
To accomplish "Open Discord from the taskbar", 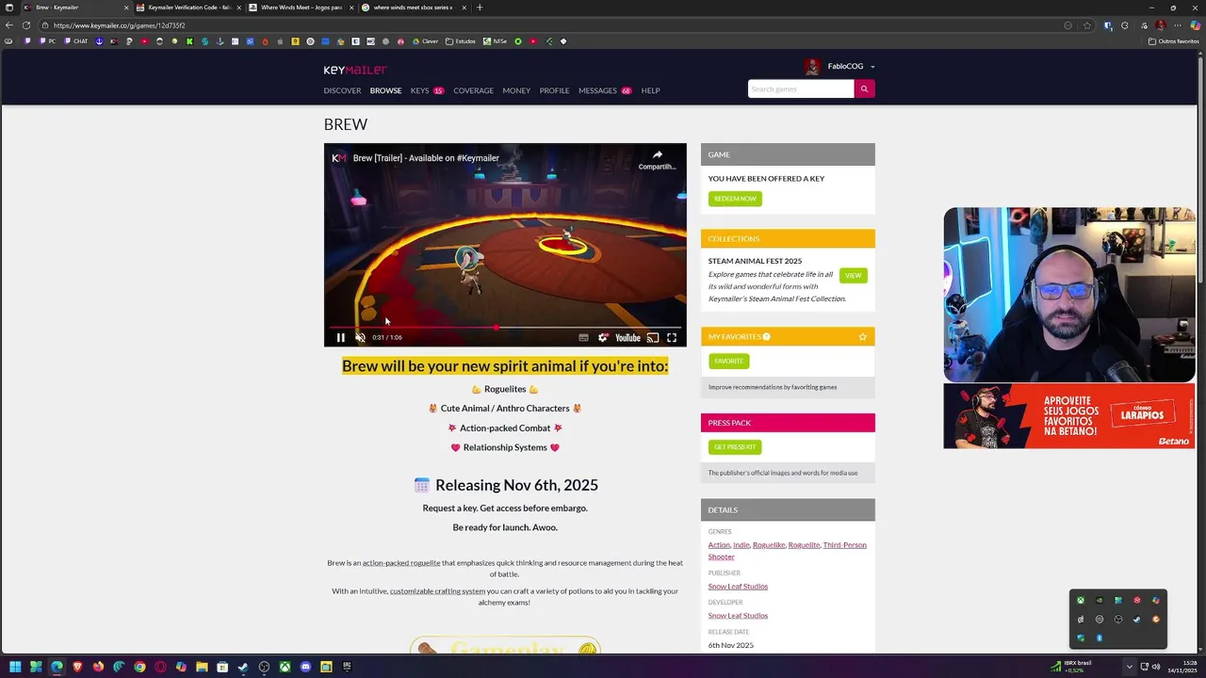I will (305, 667).
